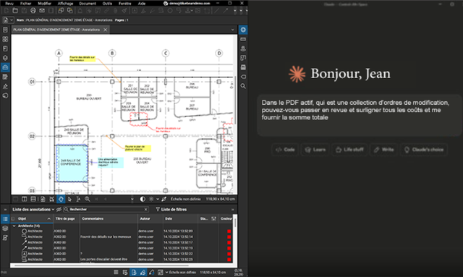Open the Properties gear panel in right sidebar

[x=243, y=30]
